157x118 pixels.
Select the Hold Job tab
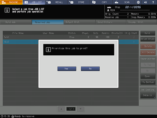[16, 22]
